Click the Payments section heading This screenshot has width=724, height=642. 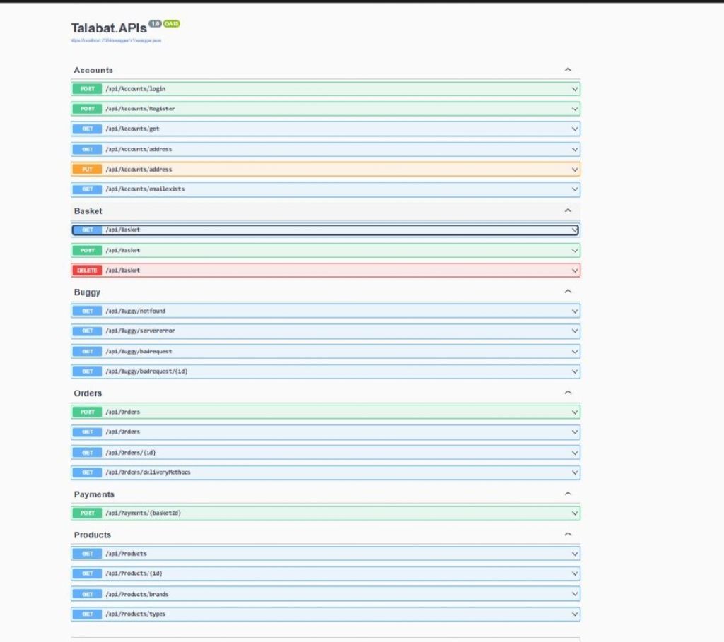pos(94,494)
